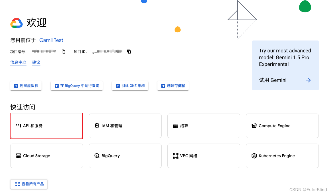Click the API icon in quick access
Viewport: 331px width, 194px height.
click(18, 126)
